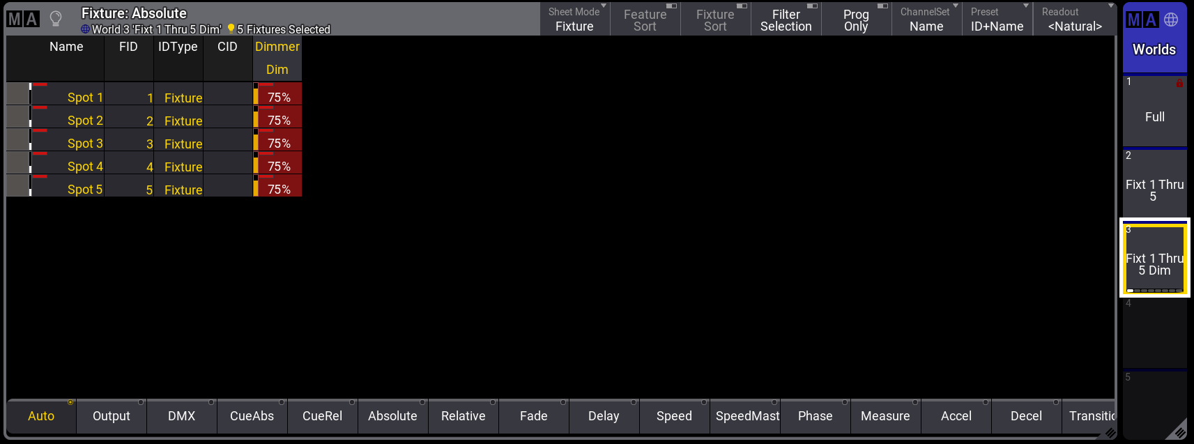Select the Full world in pool

pyautogui.click(x=1154, y=112)
